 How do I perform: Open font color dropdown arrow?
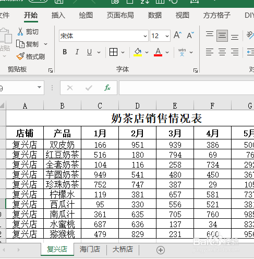(167, 52)
